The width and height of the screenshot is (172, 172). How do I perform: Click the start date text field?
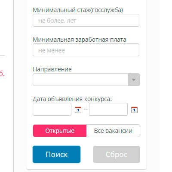click(x=52, y=109)
